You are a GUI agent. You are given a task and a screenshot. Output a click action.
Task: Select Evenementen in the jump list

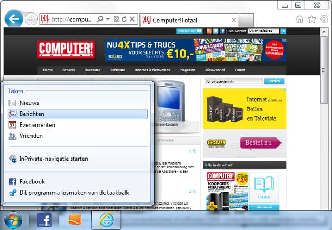tap(78, 125)
